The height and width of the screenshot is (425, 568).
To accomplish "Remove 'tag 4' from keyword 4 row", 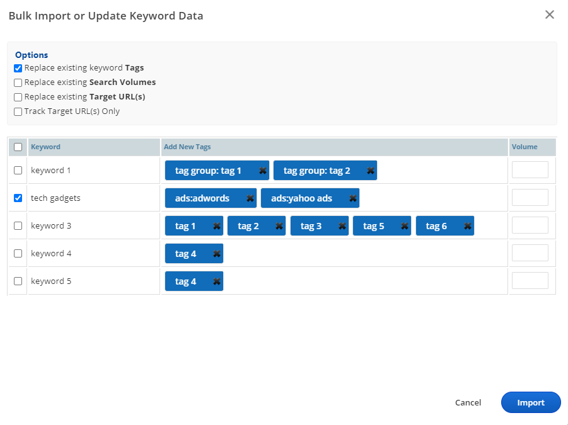I will click(217, 254).
